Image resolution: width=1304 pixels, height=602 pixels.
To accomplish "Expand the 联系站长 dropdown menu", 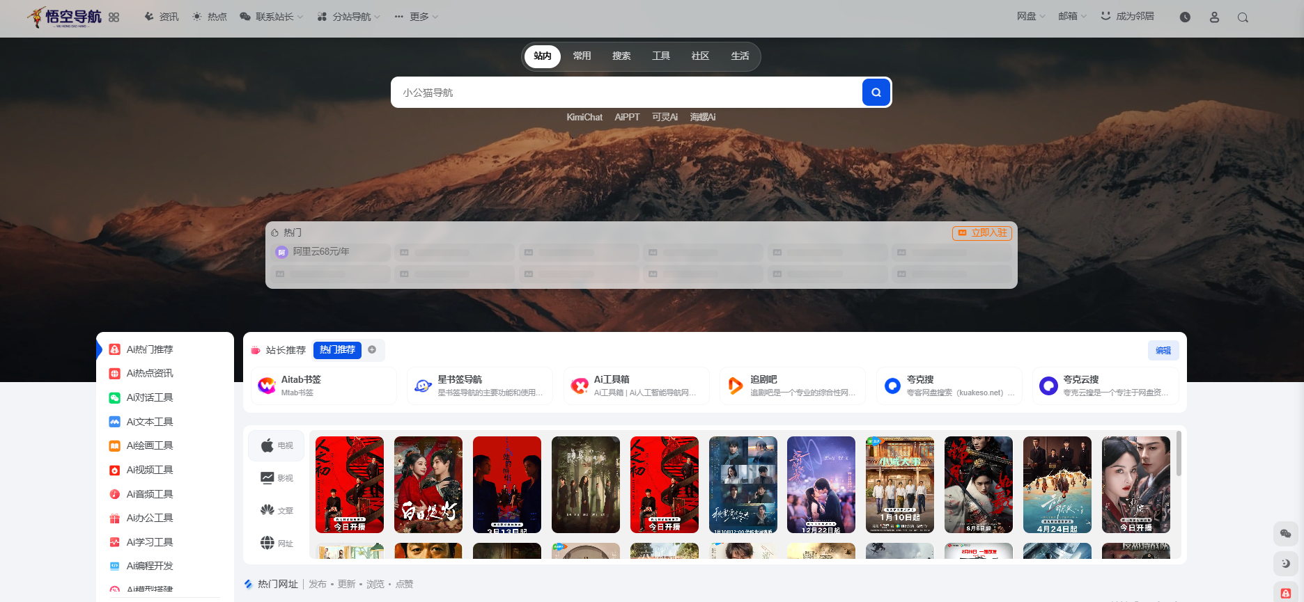I will [272, 17].
